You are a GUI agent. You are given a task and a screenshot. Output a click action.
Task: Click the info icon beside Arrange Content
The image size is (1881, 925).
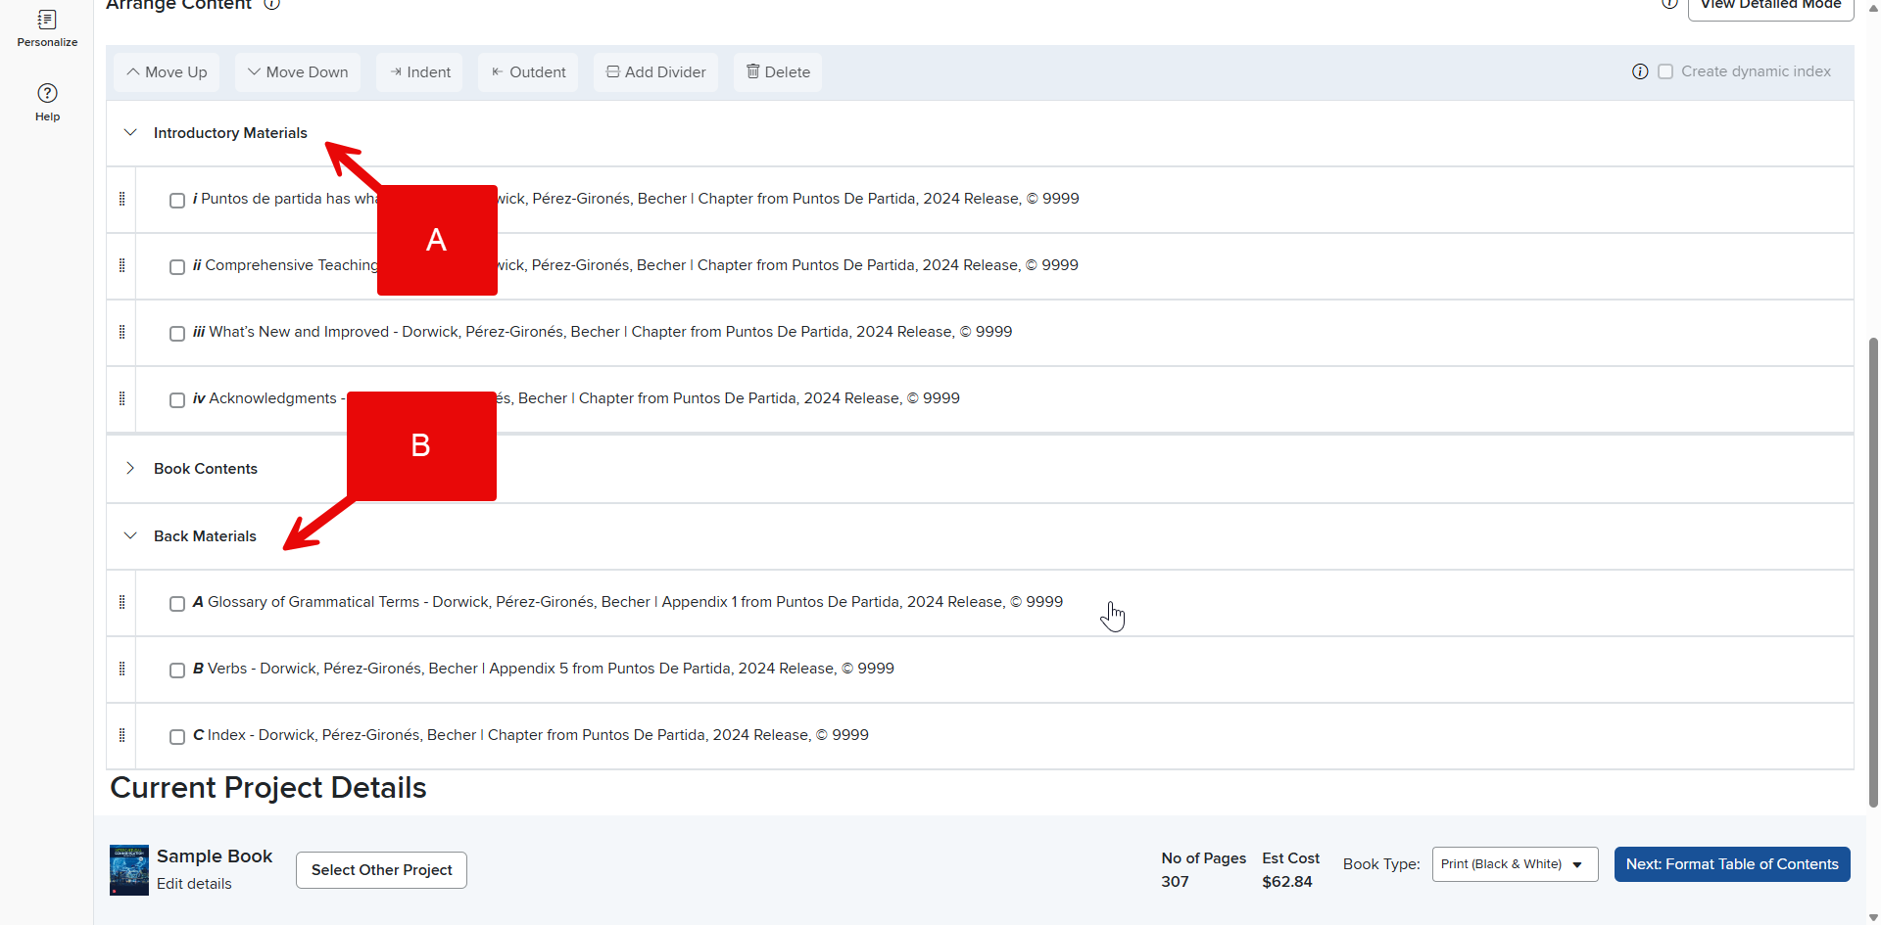click(x=272, y=4)
